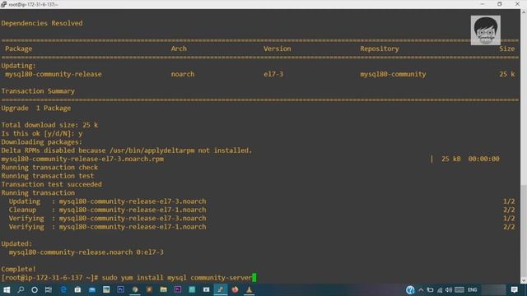This screenshot has width=527, height=296.
Task: Open the touch keyboard tray icon
Action: 459,290
